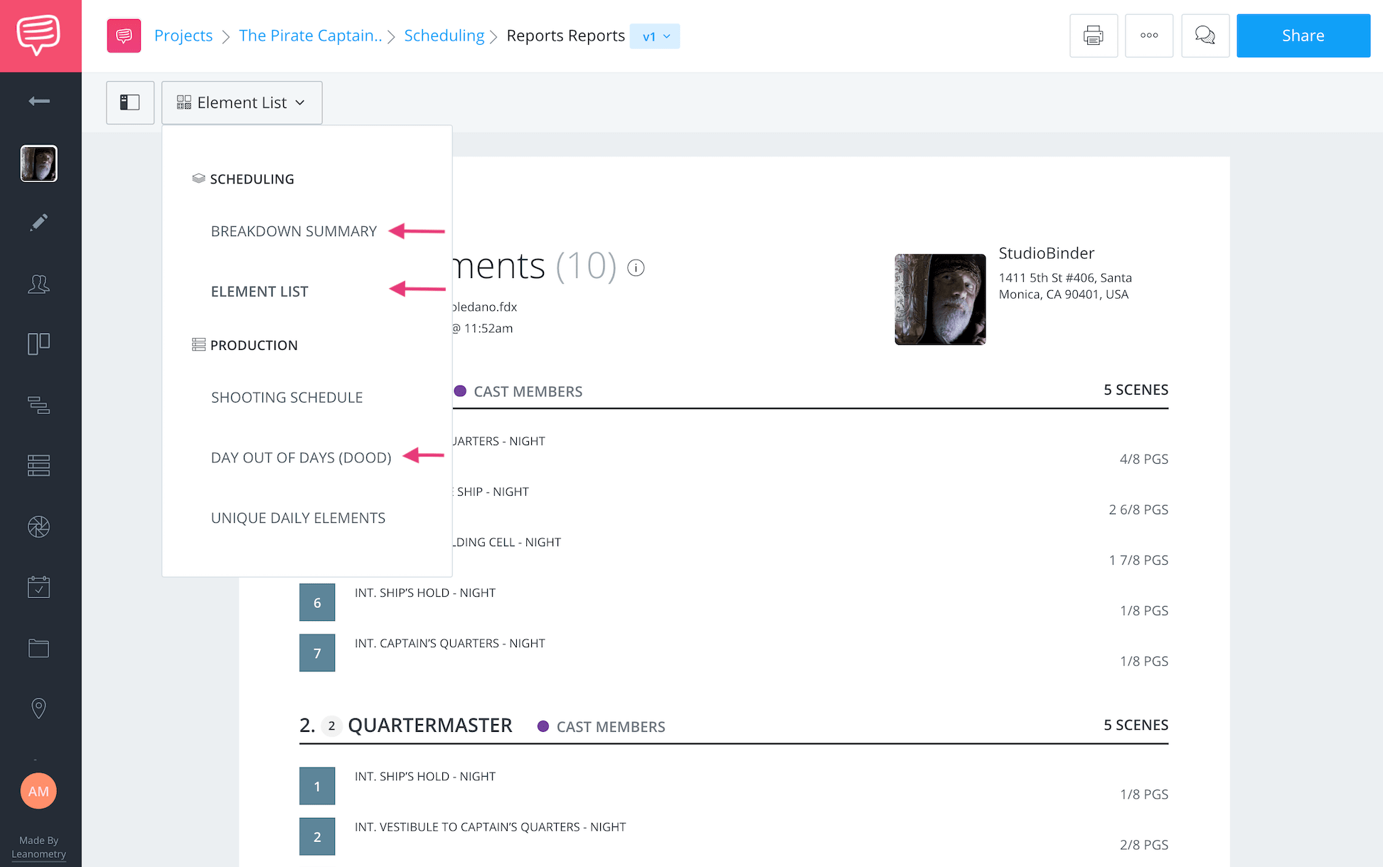Expand the Element List dropdown menu
The height and width of the screenshot is (867, 1383).
pyautogui.click(x=242, y=102)
